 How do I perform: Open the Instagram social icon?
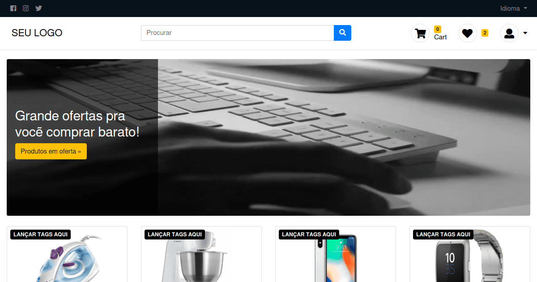[26, 8]
